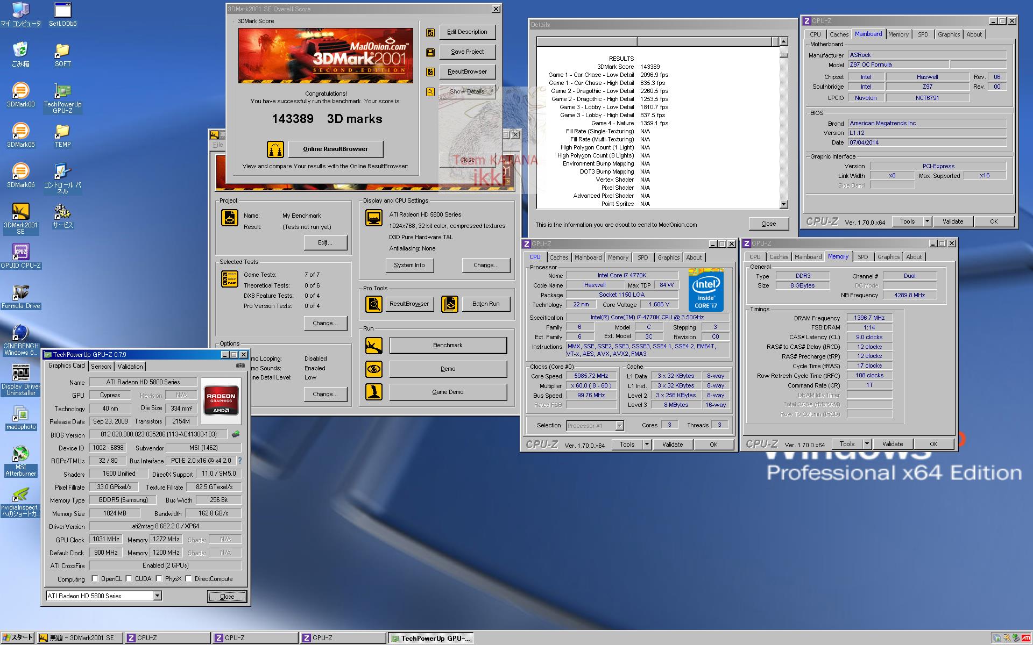Viewport: 1033px width, 645px height.
Task: Click the Benchmark run icon in 3DMark2001
Action: point(374,346)
